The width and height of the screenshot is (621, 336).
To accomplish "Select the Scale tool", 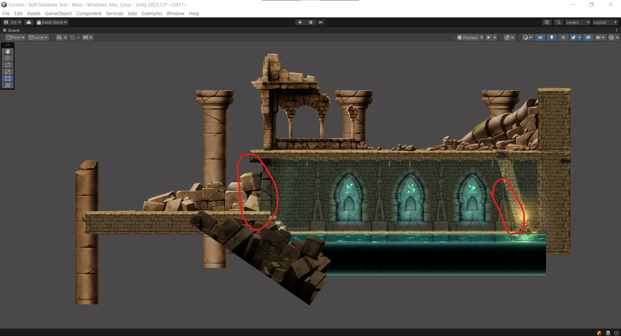I will pyautogui.click(x=7, y=71).
